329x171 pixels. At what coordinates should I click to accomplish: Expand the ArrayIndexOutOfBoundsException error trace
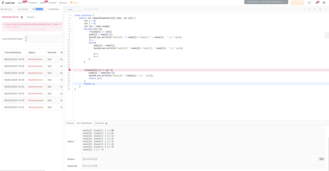(5, 24)
